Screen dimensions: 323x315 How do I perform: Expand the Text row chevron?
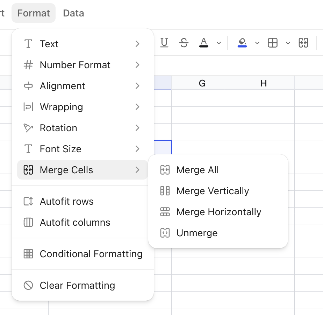point(137,44)
